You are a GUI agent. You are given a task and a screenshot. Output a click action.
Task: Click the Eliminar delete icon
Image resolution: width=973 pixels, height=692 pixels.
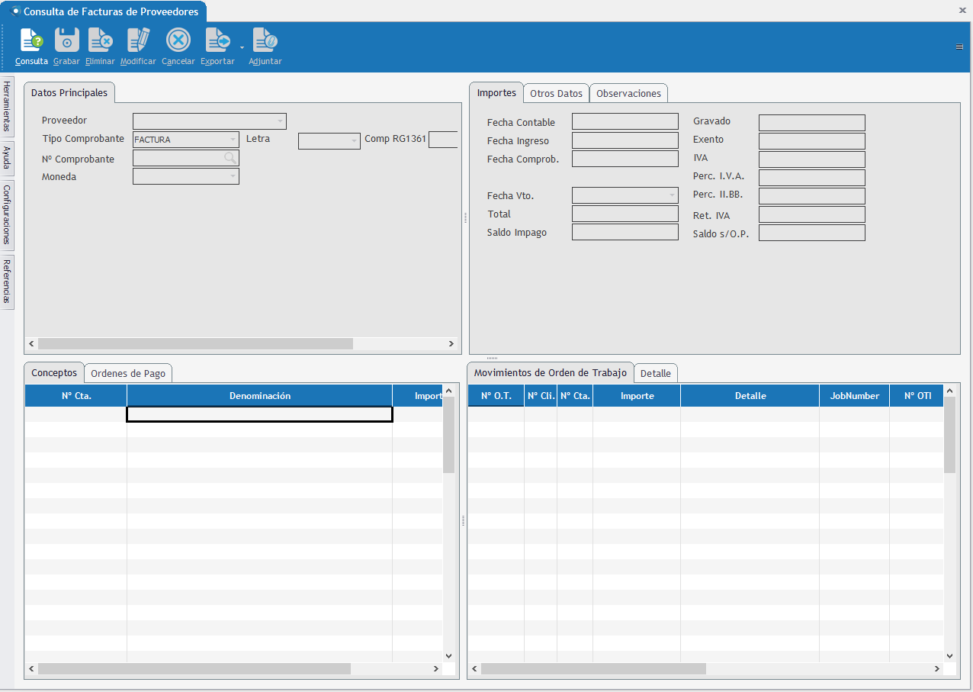100,40
